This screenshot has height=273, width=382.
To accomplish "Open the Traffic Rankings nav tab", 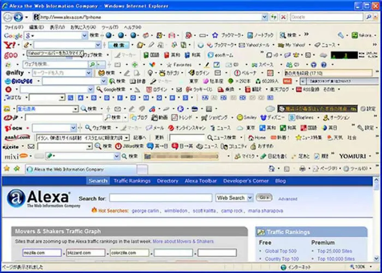I will pos(132,181).
